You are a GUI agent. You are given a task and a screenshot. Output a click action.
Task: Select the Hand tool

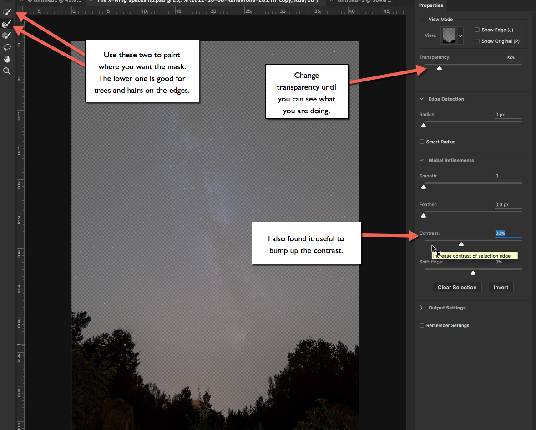coord(7,59)
